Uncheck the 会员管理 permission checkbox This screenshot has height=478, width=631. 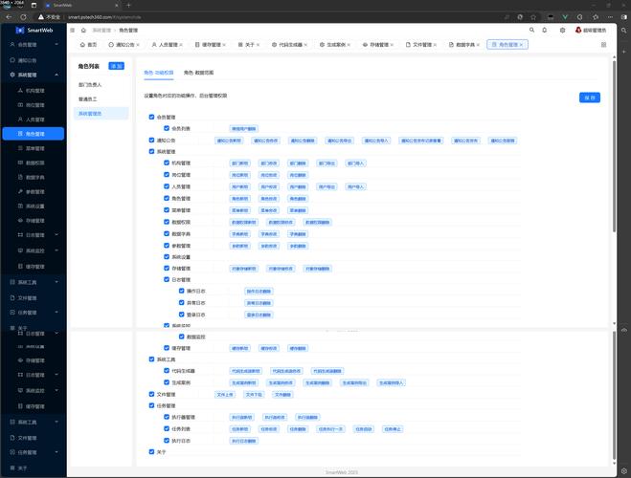coord(151,117)
